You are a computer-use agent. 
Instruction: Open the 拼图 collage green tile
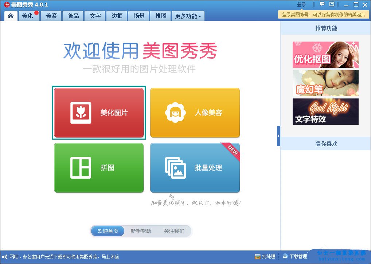tap(99, 168)
